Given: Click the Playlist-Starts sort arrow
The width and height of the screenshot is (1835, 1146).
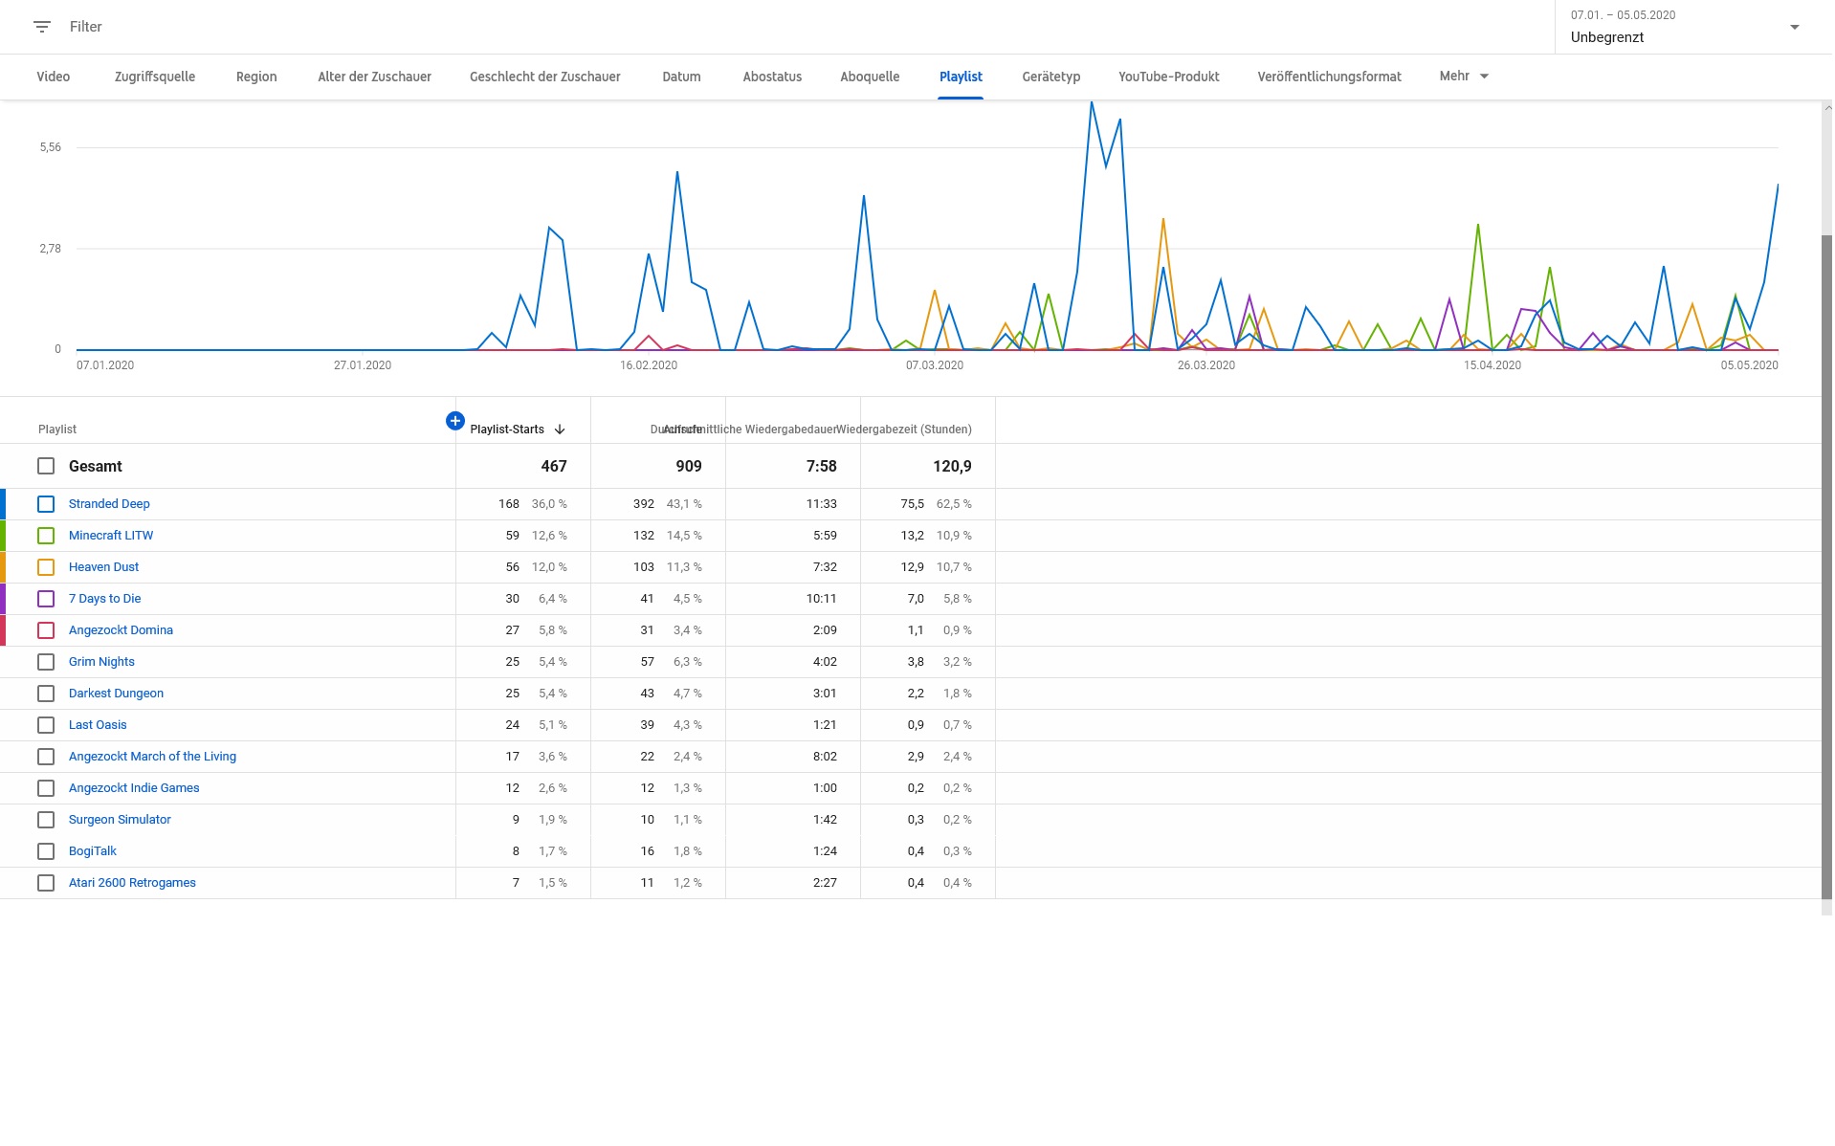Looking at the screenshot, I should coord(560,430).
